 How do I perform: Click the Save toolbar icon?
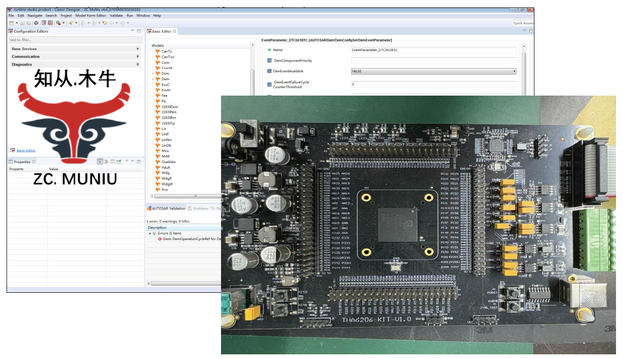click(x=22, y=23)
